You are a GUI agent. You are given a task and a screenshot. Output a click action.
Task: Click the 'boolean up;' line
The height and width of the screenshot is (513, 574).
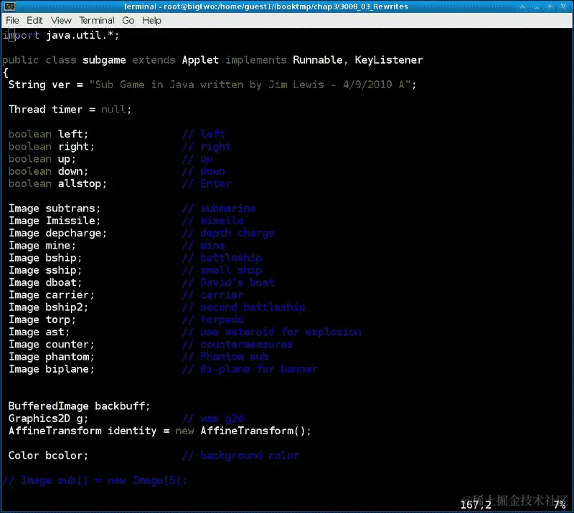(x=42, y=159)
